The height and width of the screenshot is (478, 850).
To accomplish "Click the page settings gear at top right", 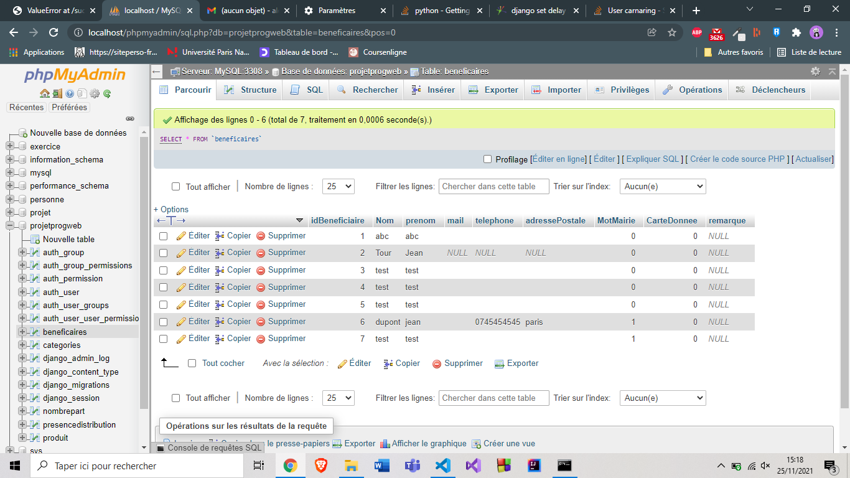I will pos(815,72).
